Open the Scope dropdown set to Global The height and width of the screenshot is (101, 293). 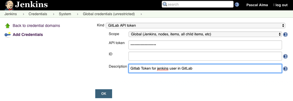(x=205, y=34)
